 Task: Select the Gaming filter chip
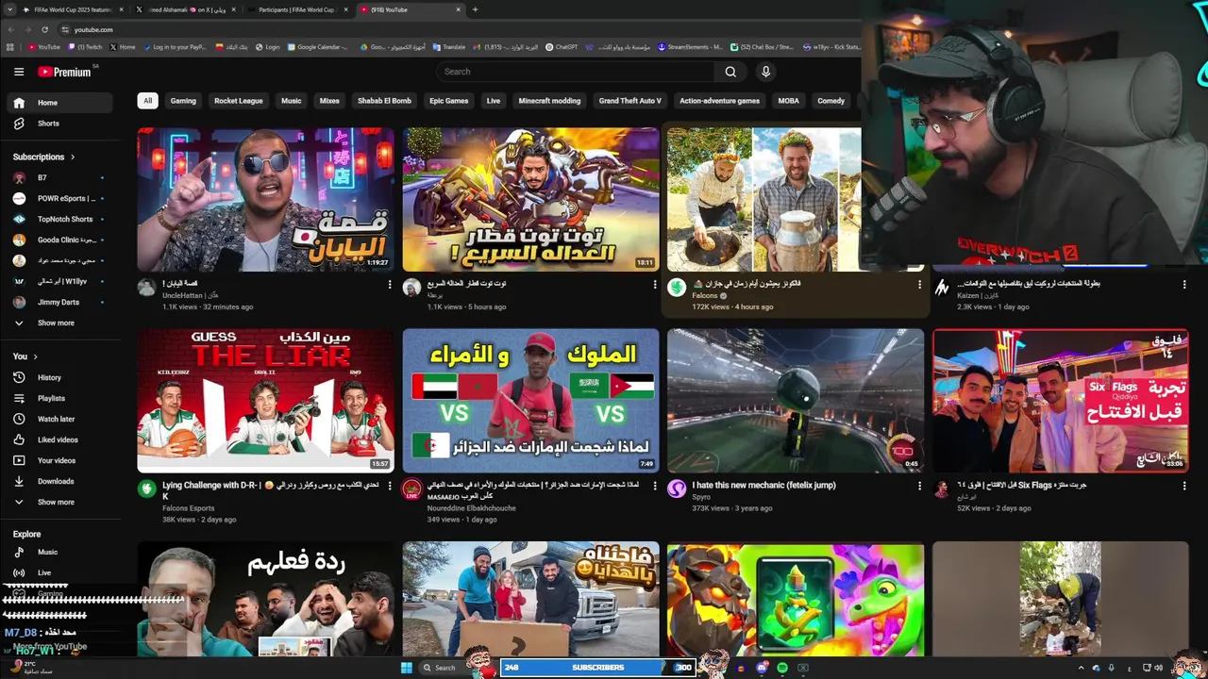183,101
